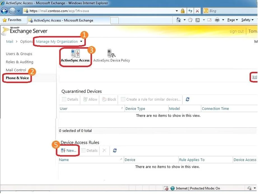
Task: Refresh the Device Access Rules list
Action: pyautogui.click(x=115, y=150)
